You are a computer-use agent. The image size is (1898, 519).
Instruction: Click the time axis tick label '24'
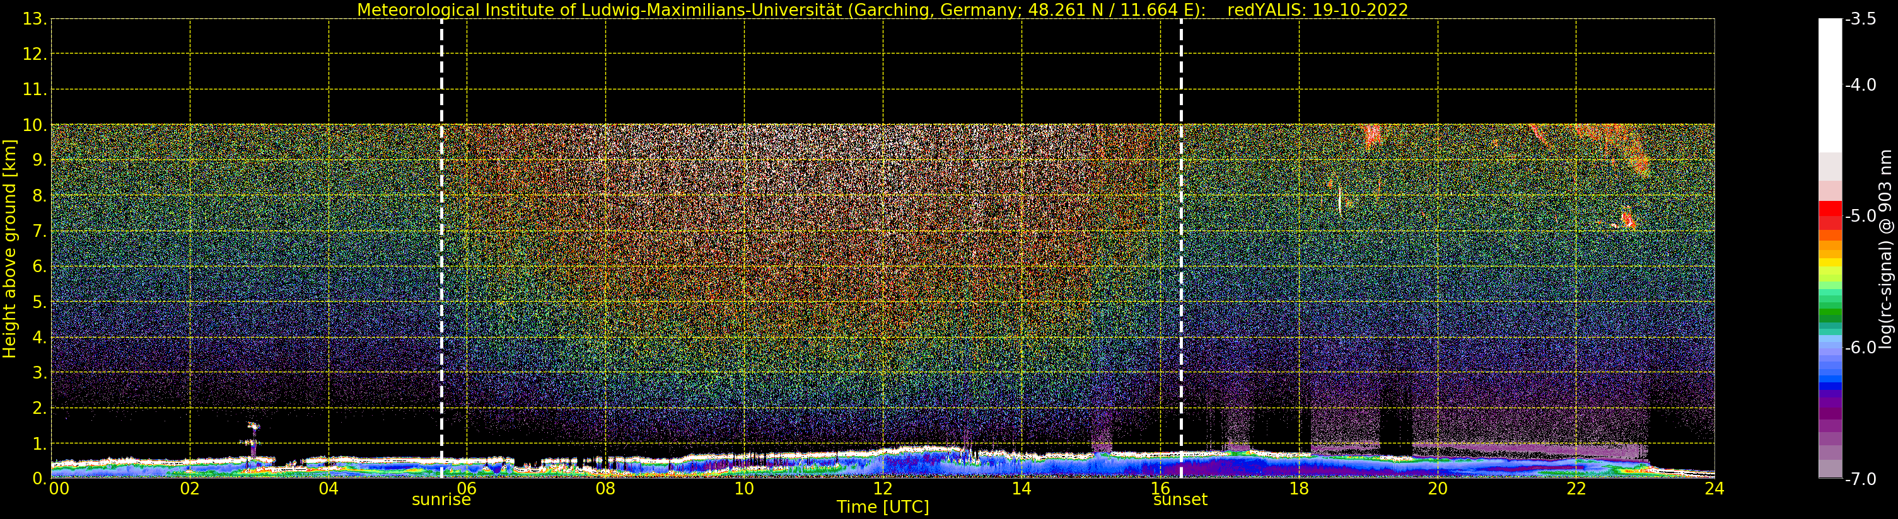point(1715,489)
